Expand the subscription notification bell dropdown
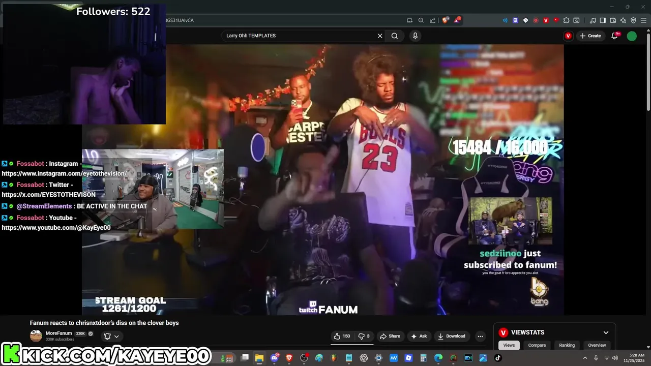 (111, 336)
